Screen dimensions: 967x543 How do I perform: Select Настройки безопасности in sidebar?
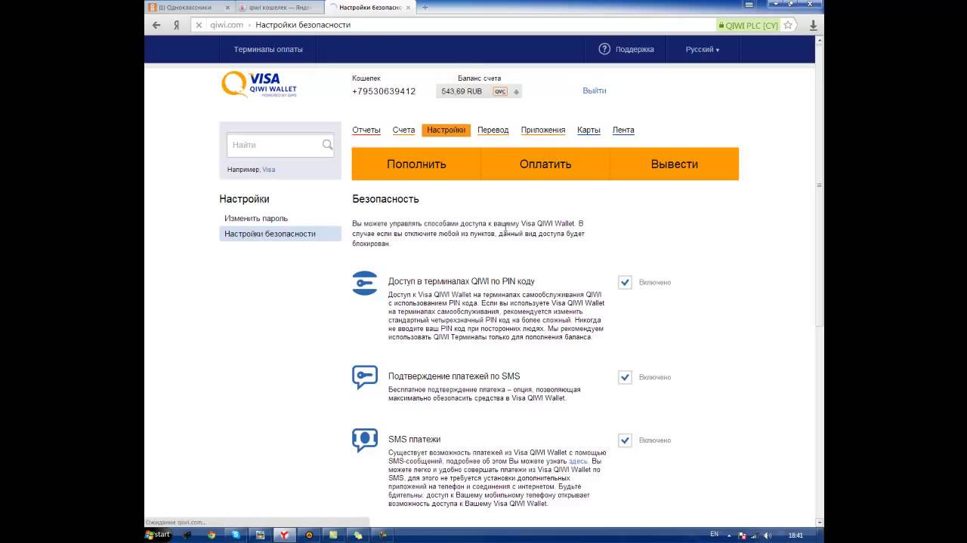(280, 234)
